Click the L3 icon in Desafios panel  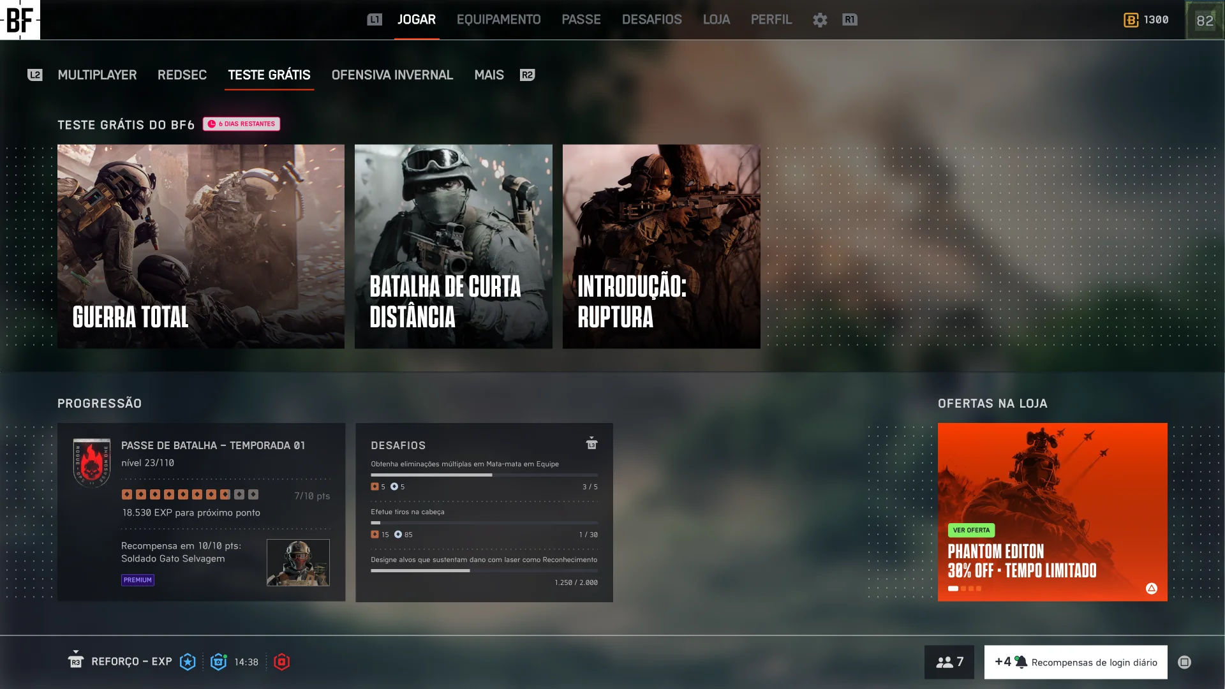[591, 443]
